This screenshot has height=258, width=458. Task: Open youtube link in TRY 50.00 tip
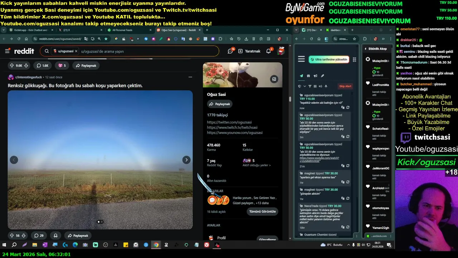(x=319, y=159)
